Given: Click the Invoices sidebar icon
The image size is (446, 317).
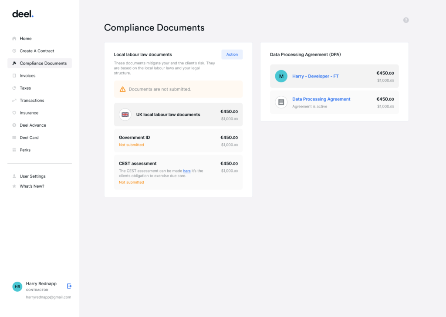Looking at the screenshot, I should pos(14,76).
